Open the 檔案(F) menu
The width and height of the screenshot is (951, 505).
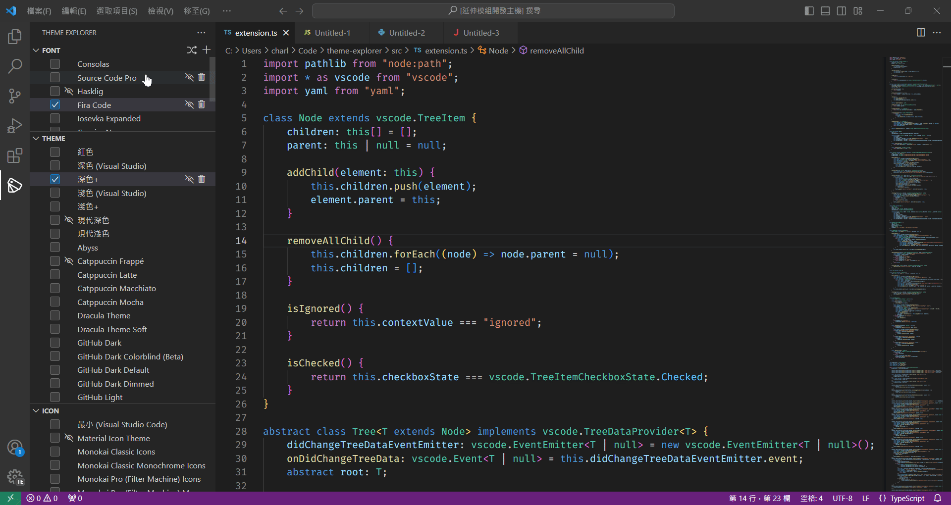39,11
